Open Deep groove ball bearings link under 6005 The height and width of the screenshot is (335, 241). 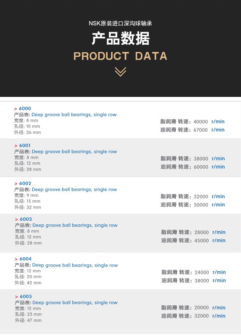click(75, 303)
